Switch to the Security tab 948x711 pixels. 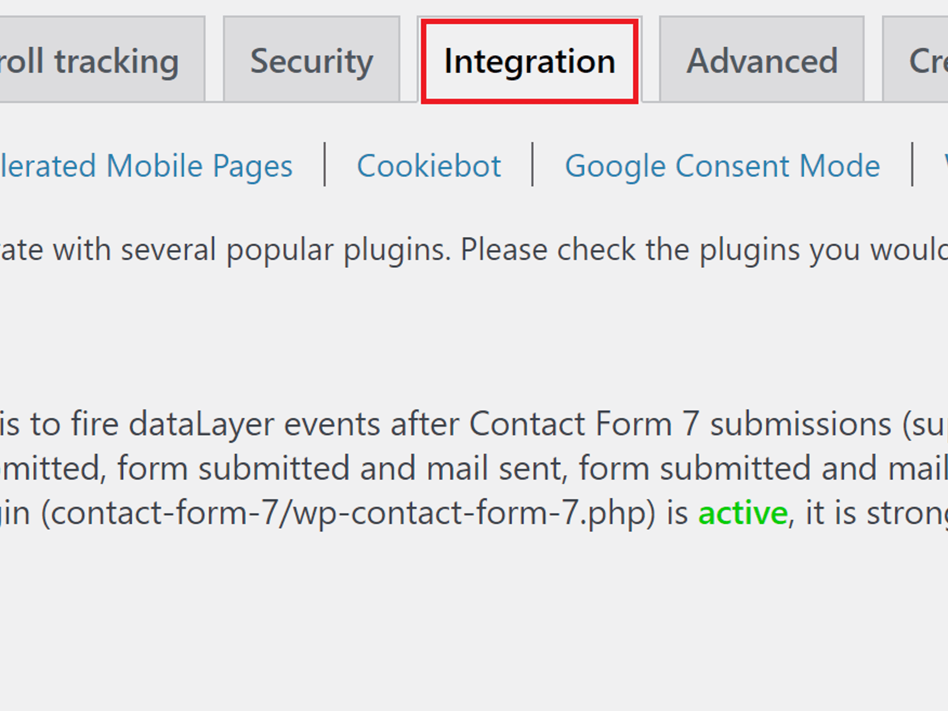[312, 61]
